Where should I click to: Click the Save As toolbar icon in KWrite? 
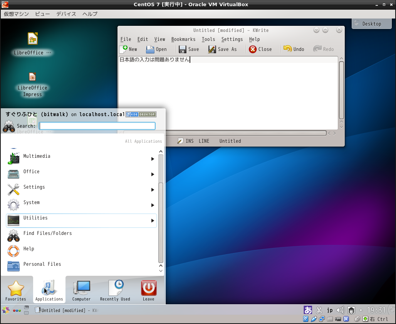pos(223,49)
